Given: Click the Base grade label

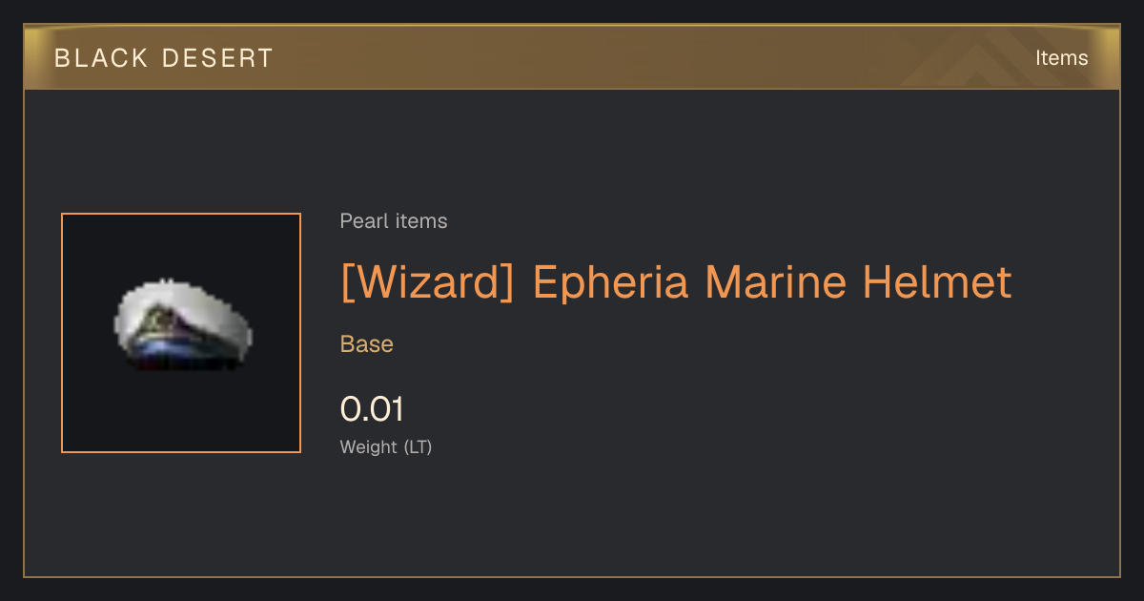Looking at the screenshot, I should click(367, 344).
